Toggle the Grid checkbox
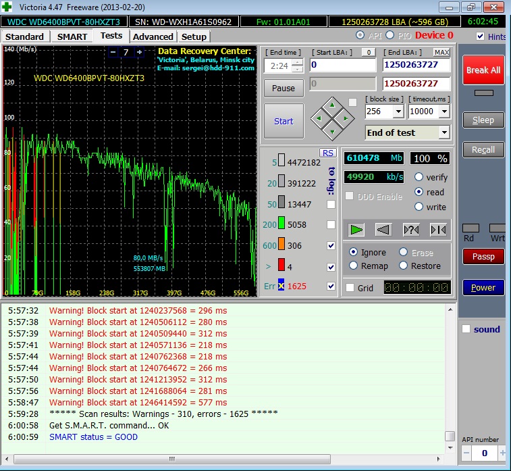The height and width of the screenshot is (471, 511). click(x=350, y=288)
